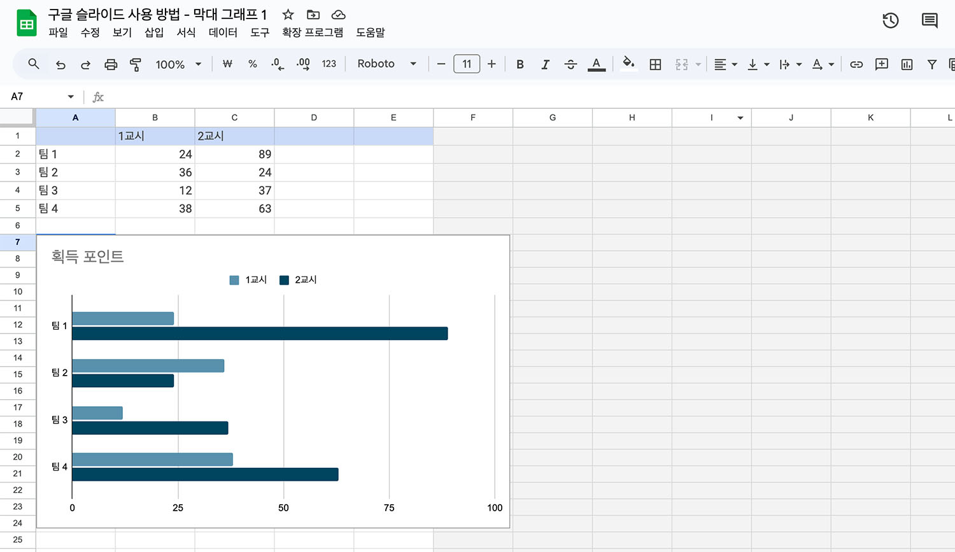Viewport: 955px width, 552px height.
Task: Open the 확장 프로그램 menu
Action: point(313,32)
